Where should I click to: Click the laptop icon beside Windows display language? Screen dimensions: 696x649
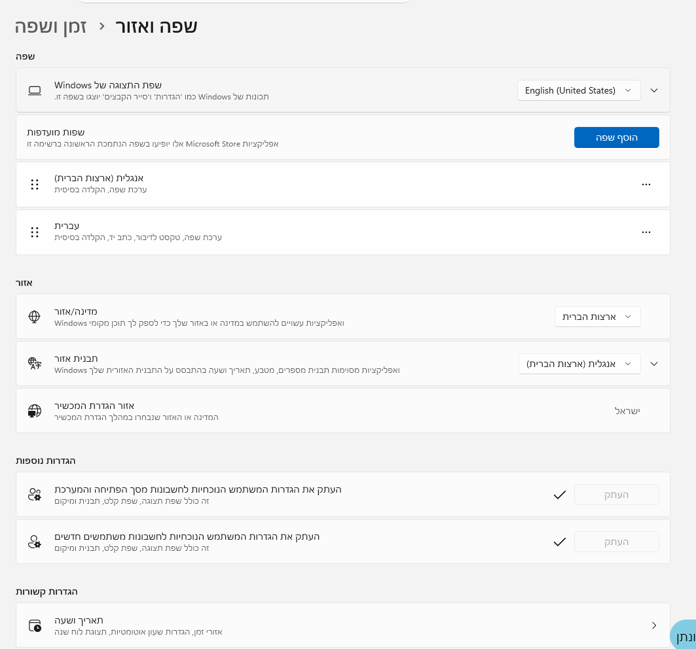pyautogui.click(x=35, y=90)
